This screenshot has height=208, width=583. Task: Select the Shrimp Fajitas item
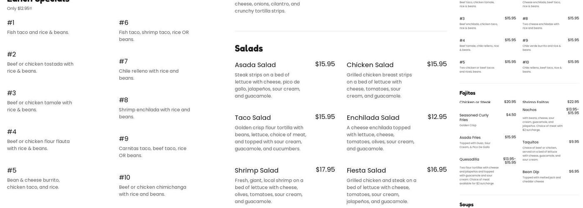536,102
